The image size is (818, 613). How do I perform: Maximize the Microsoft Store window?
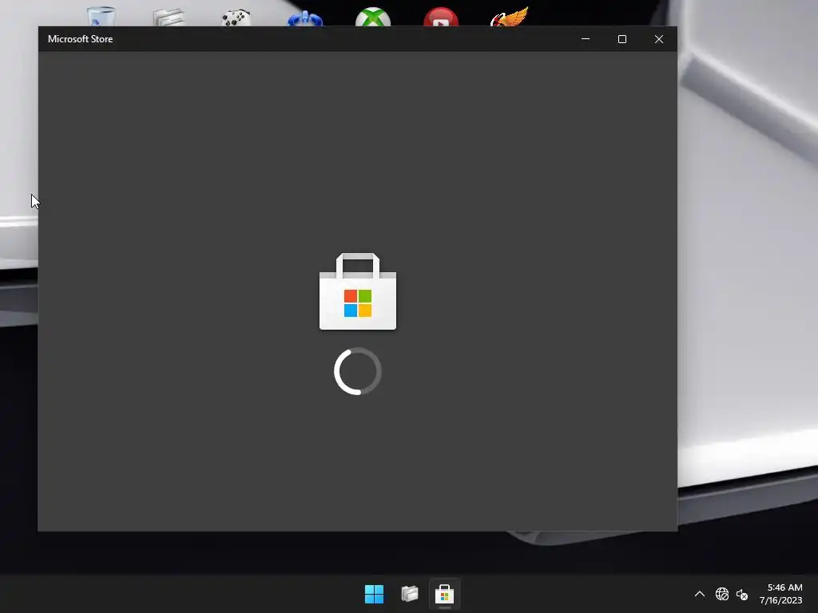621,39
